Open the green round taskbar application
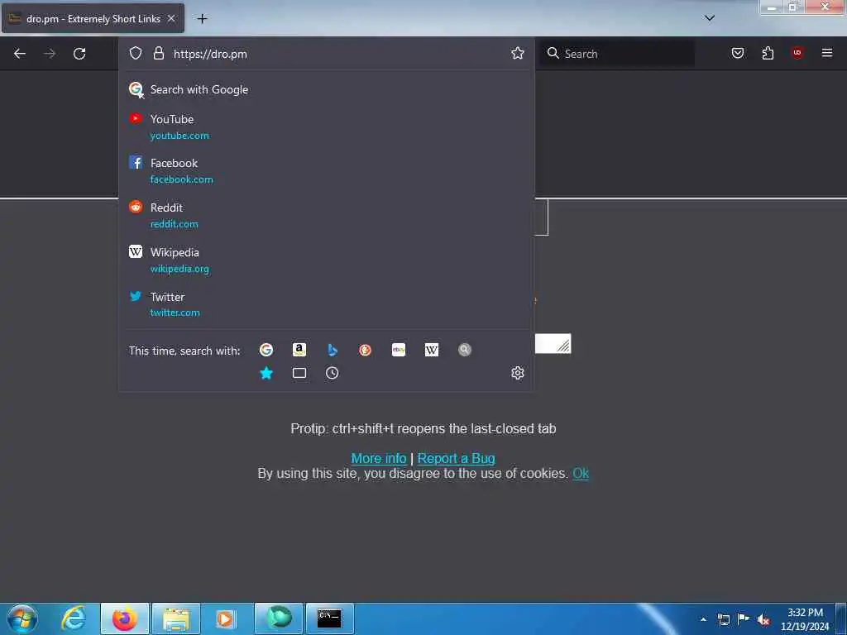 [279, 618]
